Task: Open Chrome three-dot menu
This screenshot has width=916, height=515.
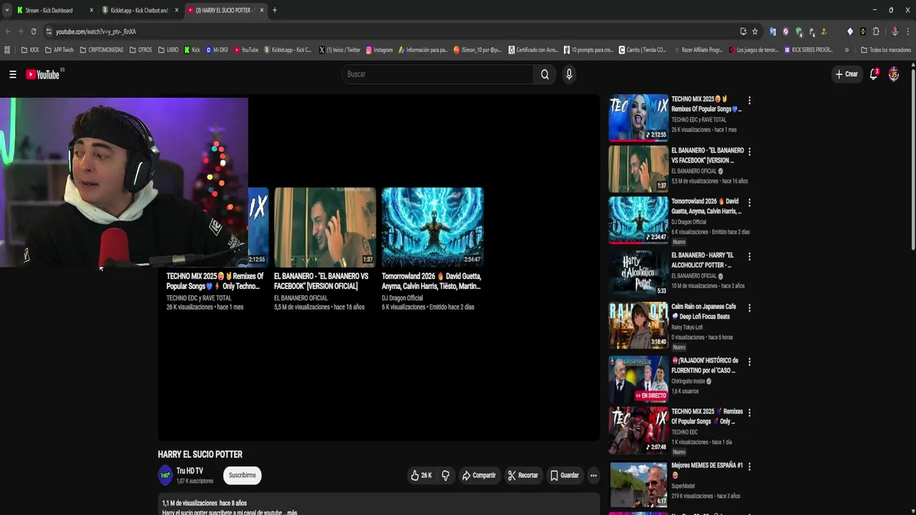Action: coord(907,31)
